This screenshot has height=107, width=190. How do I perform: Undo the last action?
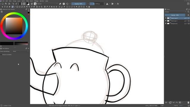13,4
